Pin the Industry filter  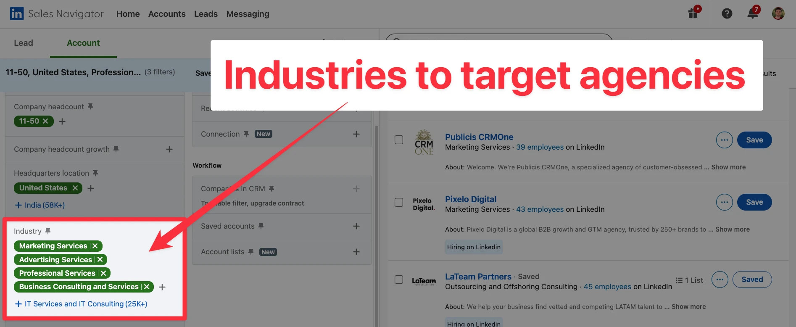click(48, 231)
